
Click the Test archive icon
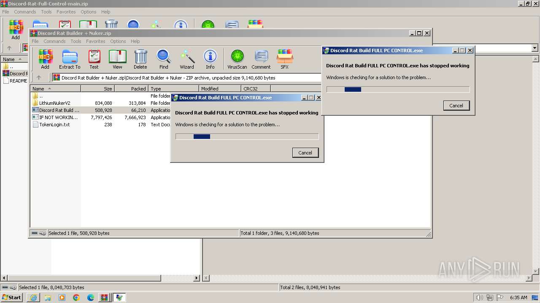click(94, 59)
